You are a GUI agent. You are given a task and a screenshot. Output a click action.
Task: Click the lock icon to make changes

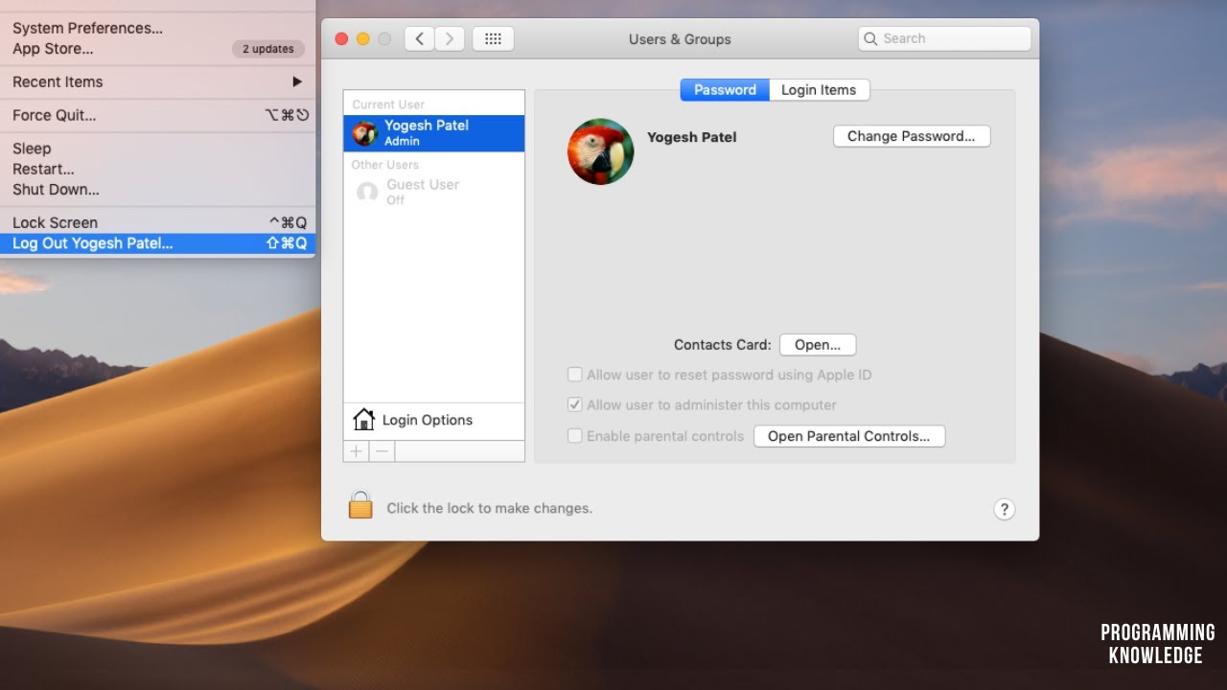[x=360, y=505]
